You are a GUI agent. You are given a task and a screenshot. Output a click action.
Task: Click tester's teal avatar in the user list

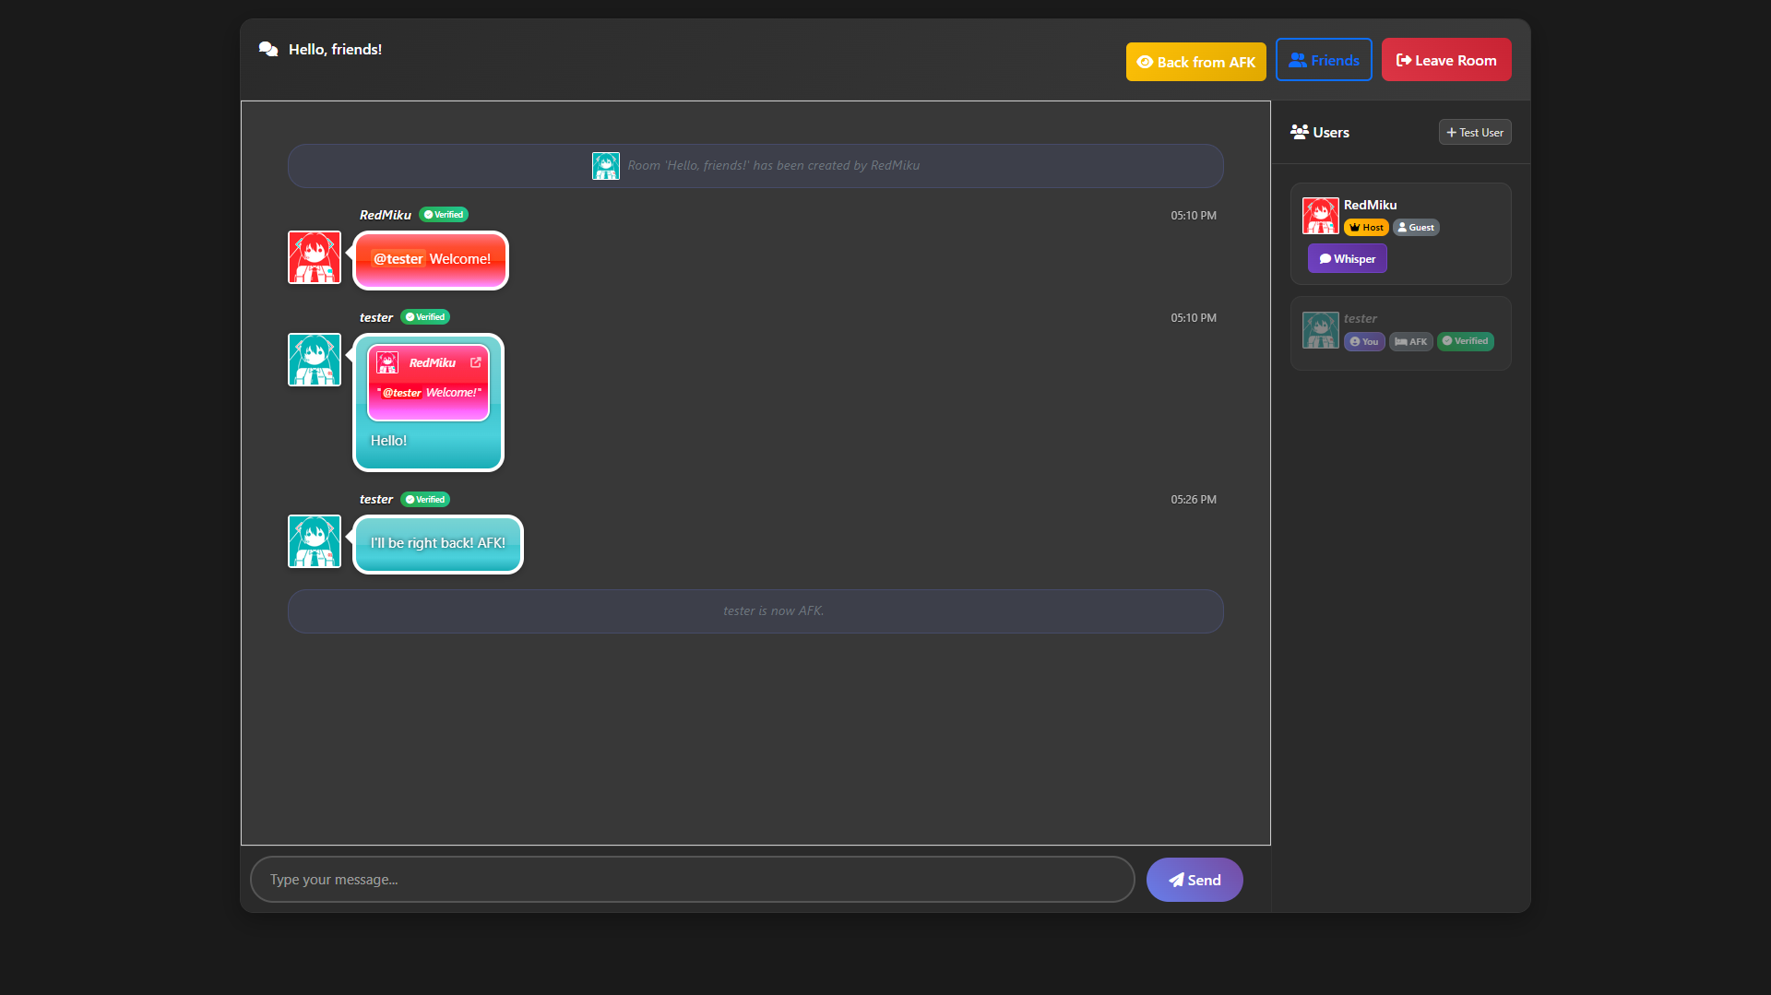[x=1320, y=330]
